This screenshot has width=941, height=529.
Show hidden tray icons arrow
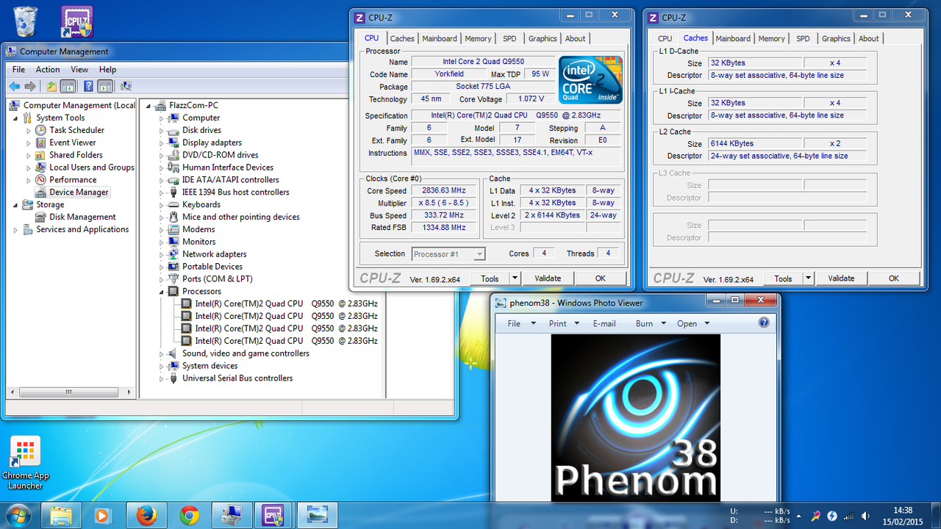(801, 516)
